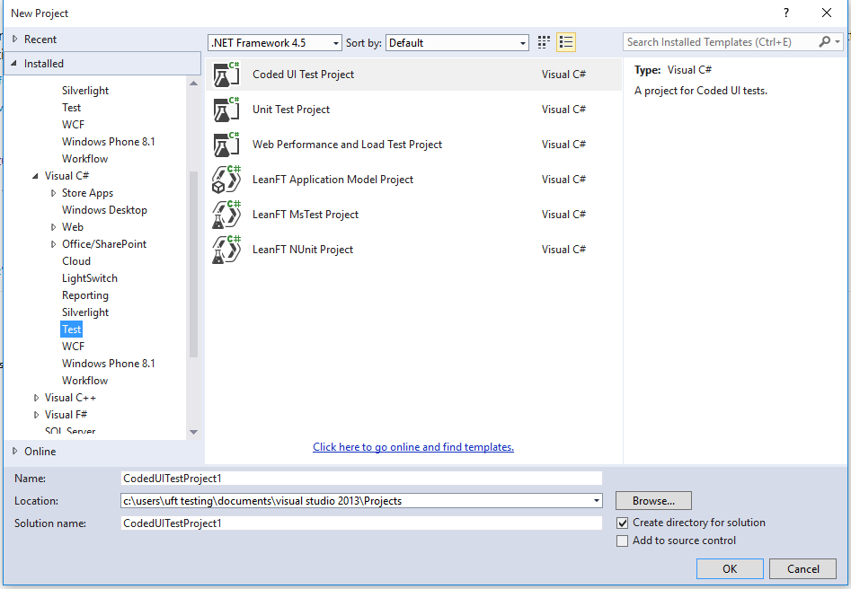Click the Coded UI Test Project icon
This screenshot has height=589, width=851.
(226, 75)
